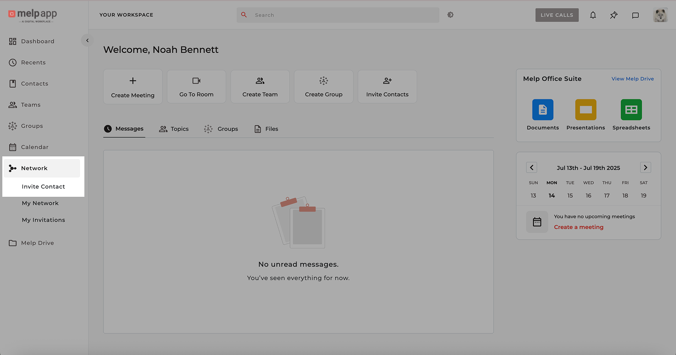The height and width of the screenshot is (355, 676).
Task: Click the LIVE CALLS button
Action: coord(556,15)
